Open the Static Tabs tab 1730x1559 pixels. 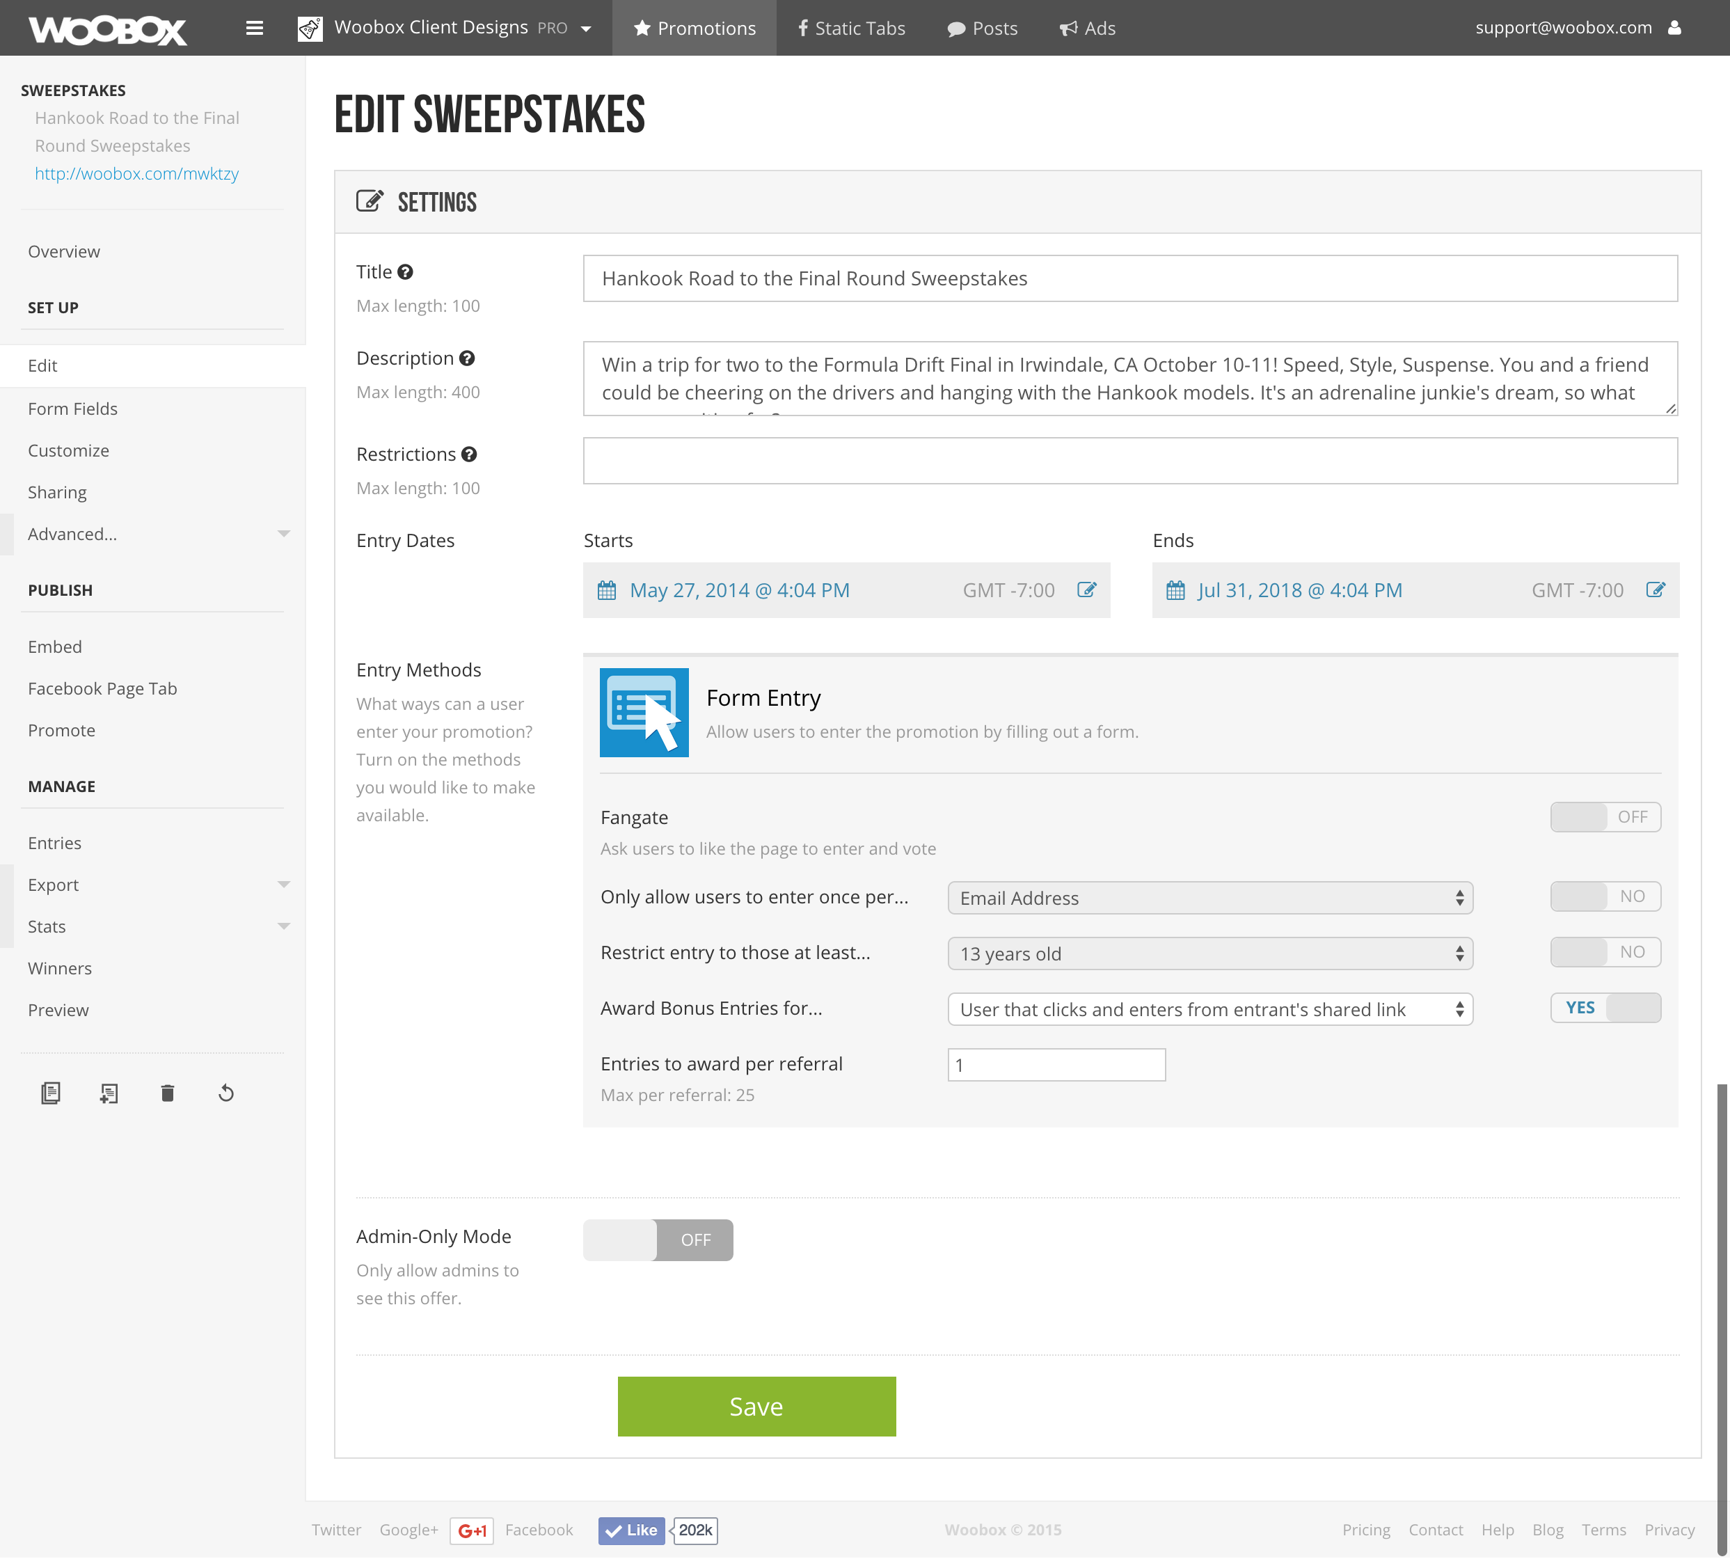click(x=851, y=29)
